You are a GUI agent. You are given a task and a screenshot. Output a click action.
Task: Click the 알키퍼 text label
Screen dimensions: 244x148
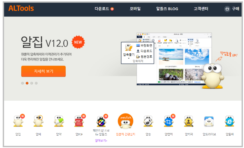coord(189,134)
